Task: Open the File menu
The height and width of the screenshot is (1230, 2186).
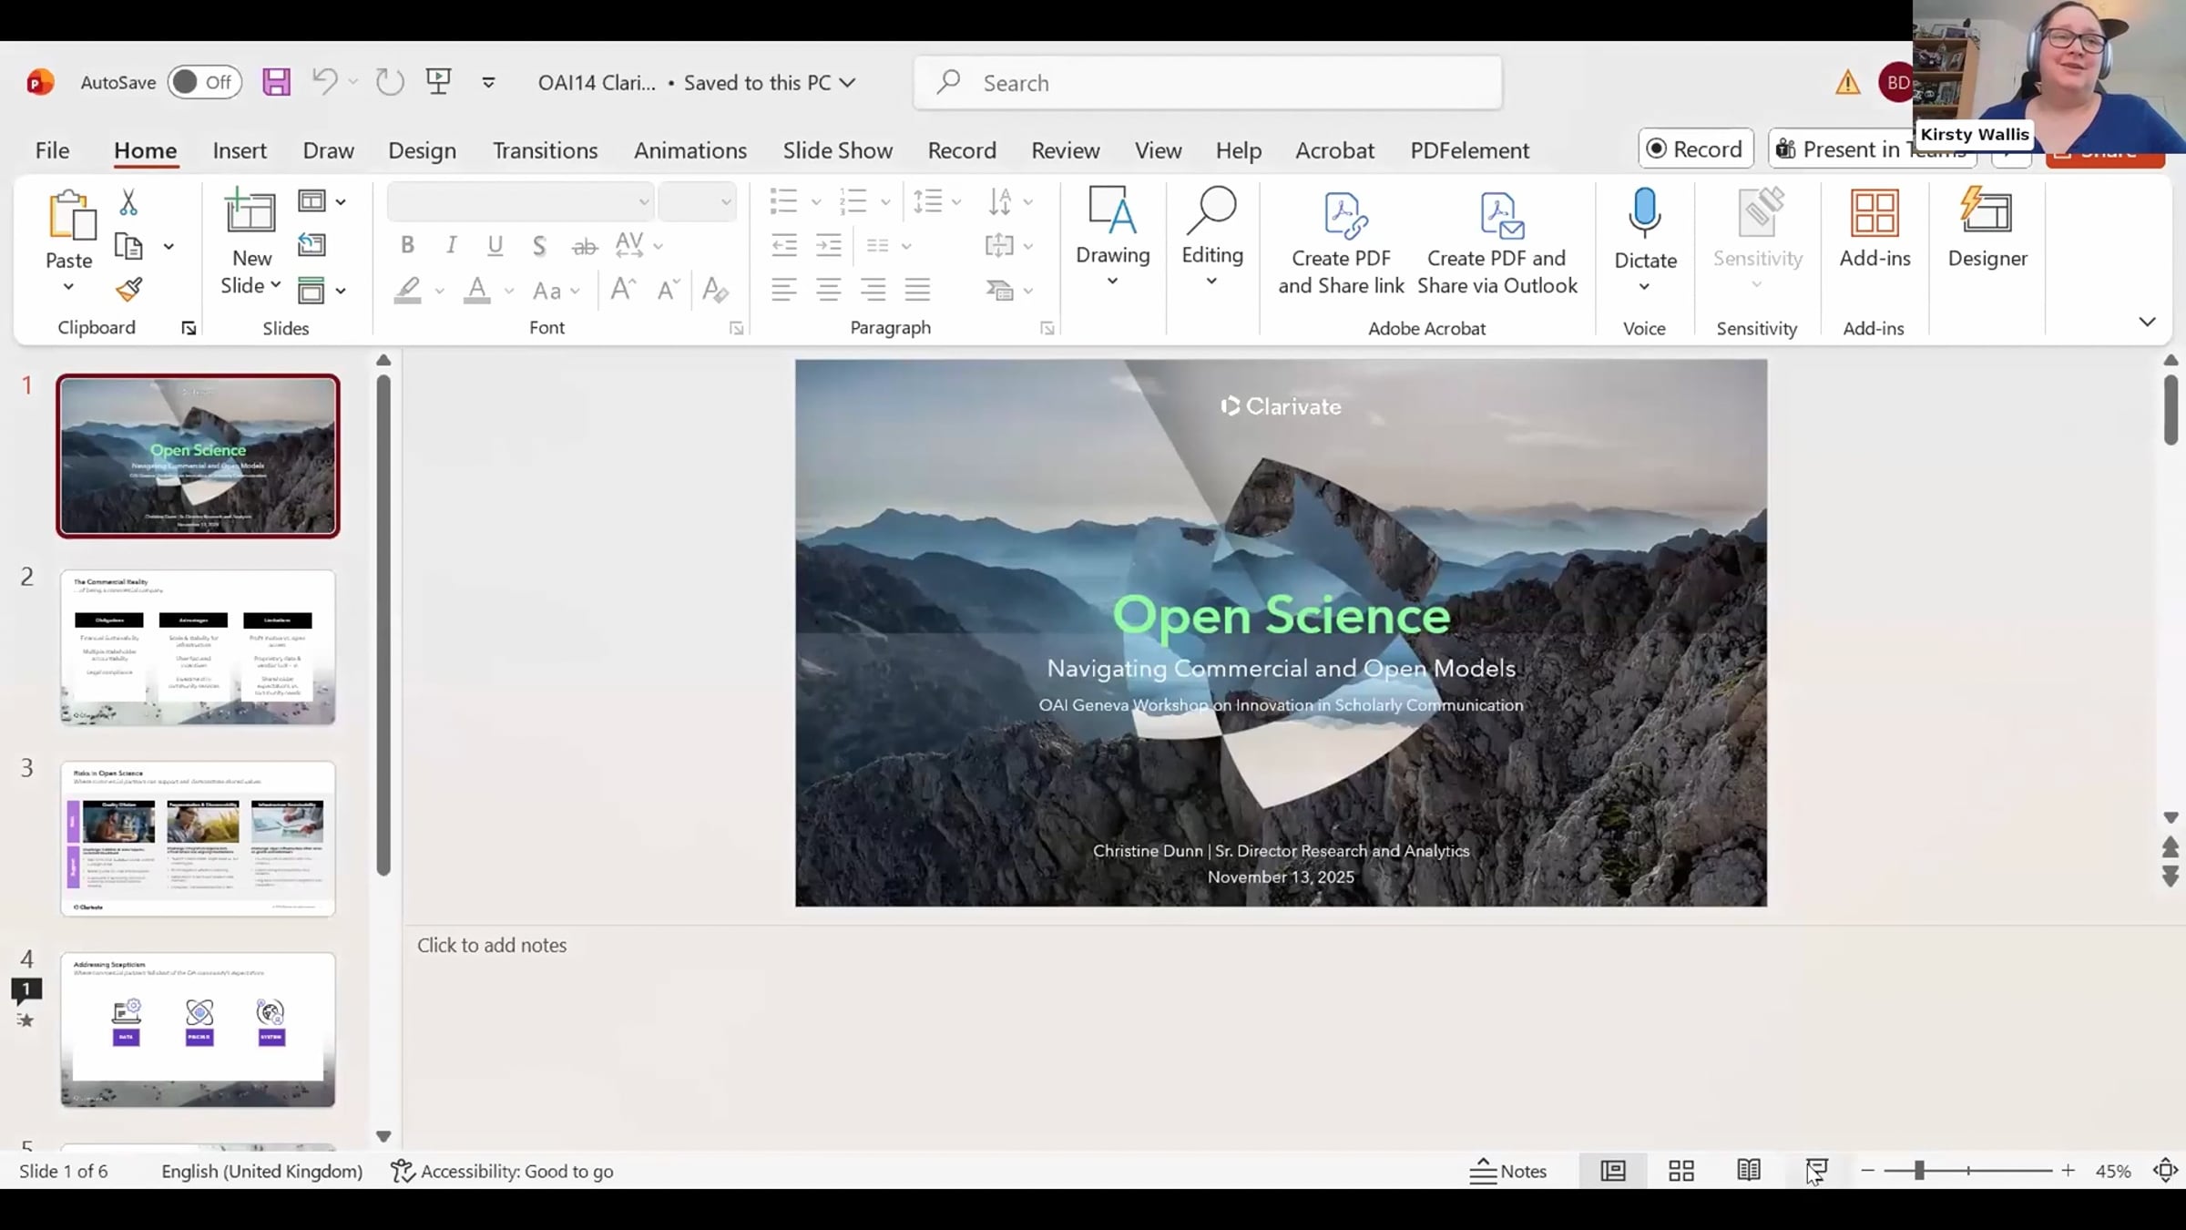Action: 52,150
